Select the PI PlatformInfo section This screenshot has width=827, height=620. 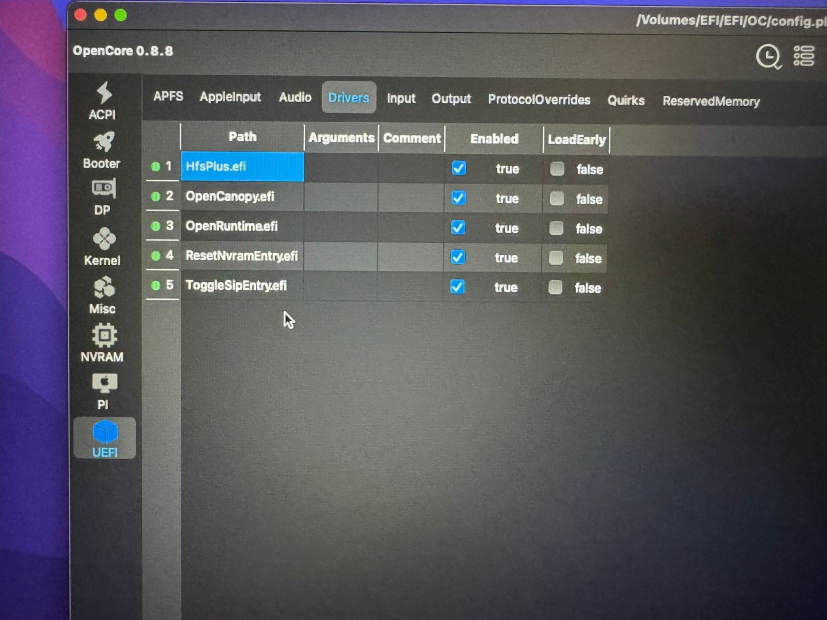(104, 392)
